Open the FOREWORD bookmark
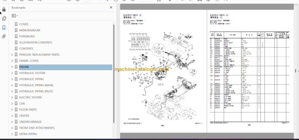Viewport: 299px width, 140px height. pos(27,37)
